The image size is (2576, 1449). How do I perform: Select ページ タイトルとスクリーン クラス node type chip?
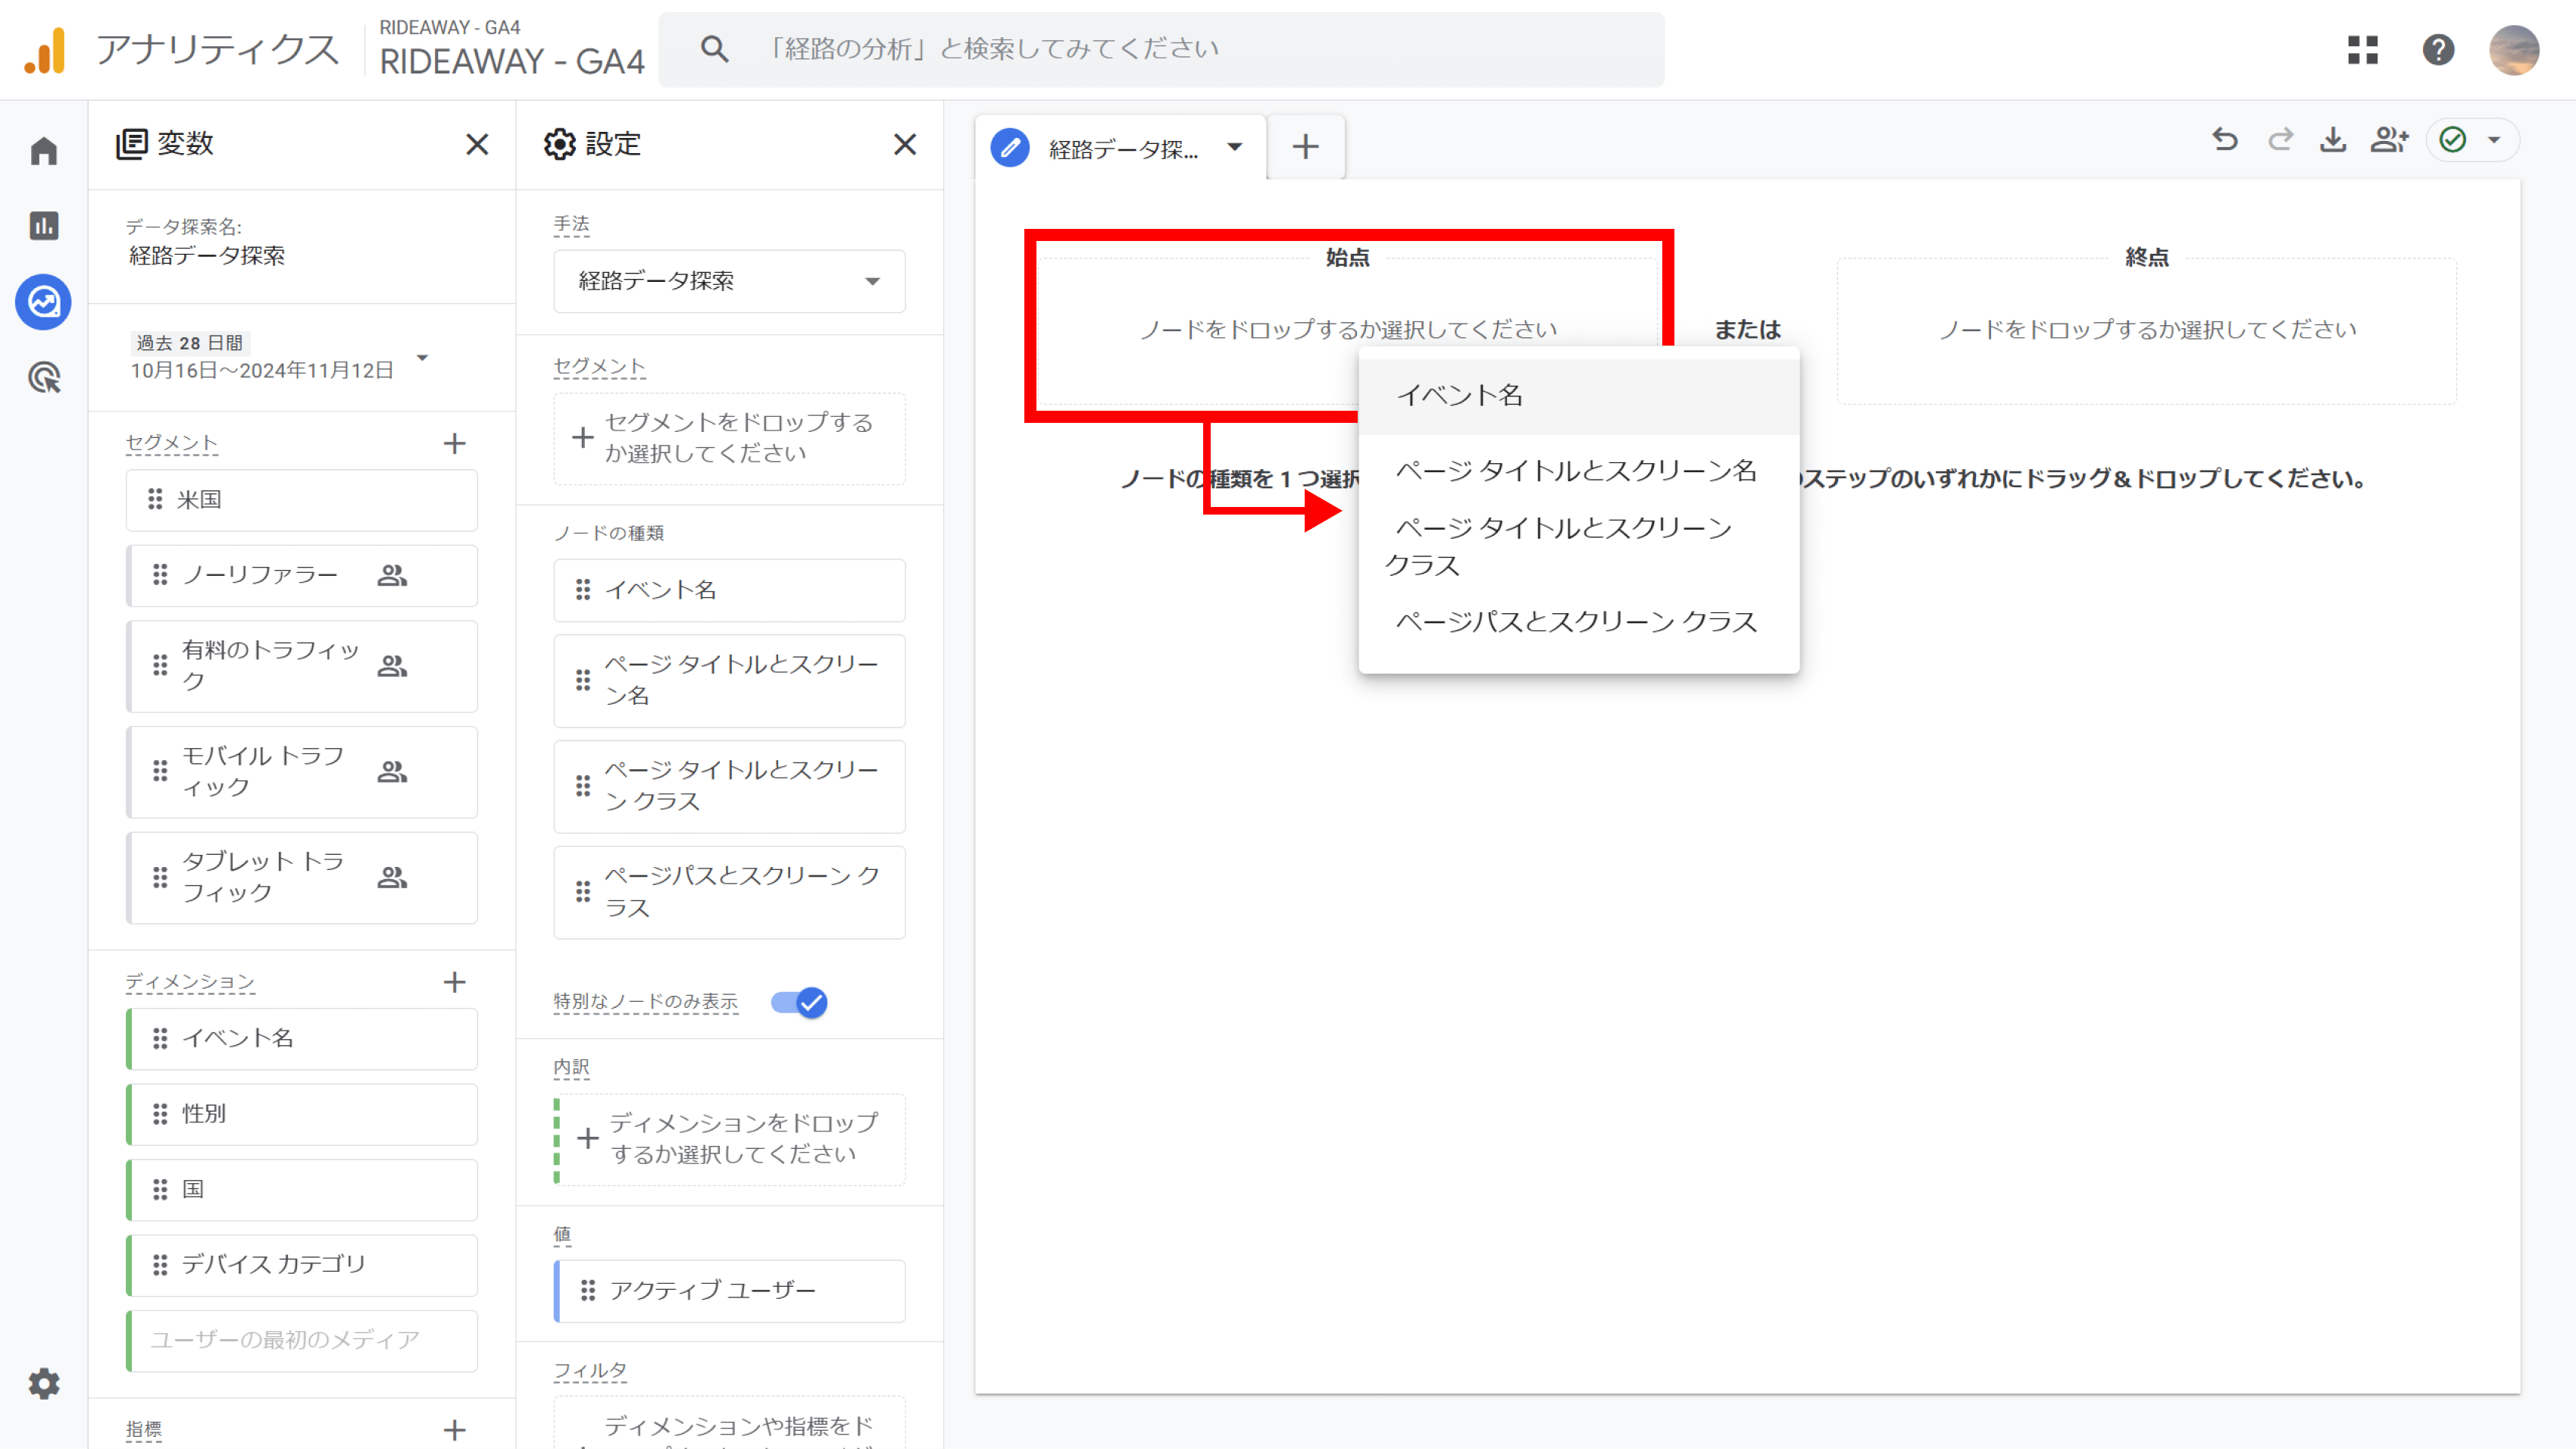tap(730, 786)
